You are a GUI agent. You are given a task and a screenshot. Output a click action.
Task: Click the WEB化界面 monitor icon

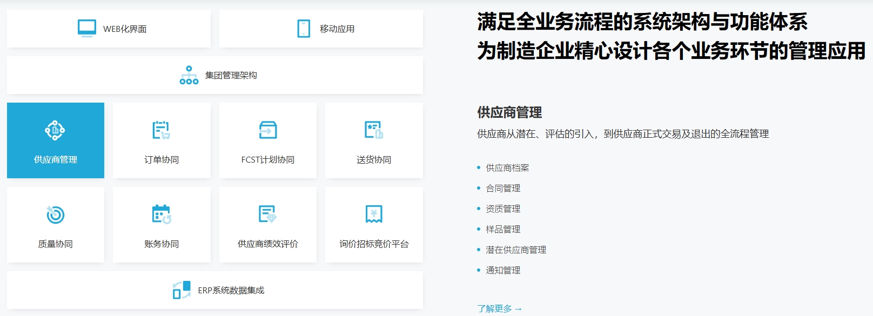pyautogui.click(x=86, y=28)
